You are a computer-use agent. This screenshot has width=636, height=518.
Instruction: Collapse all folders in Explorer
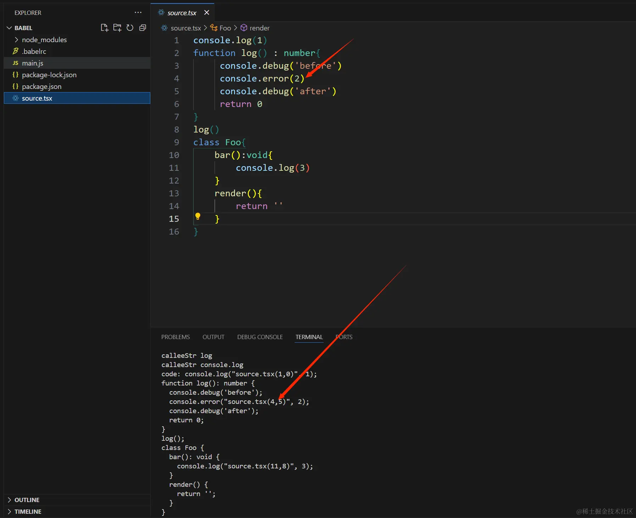point(143,28)
